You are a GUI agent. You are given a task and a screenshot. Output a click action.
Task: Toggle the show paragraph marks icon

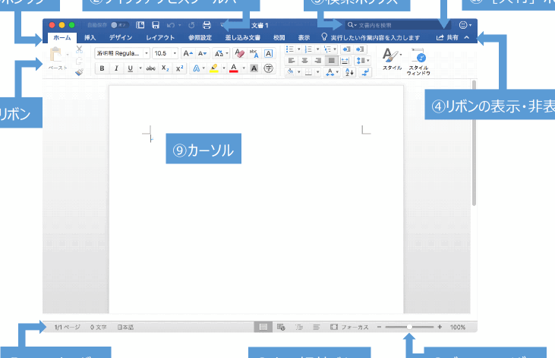click(x=365, y=72)
